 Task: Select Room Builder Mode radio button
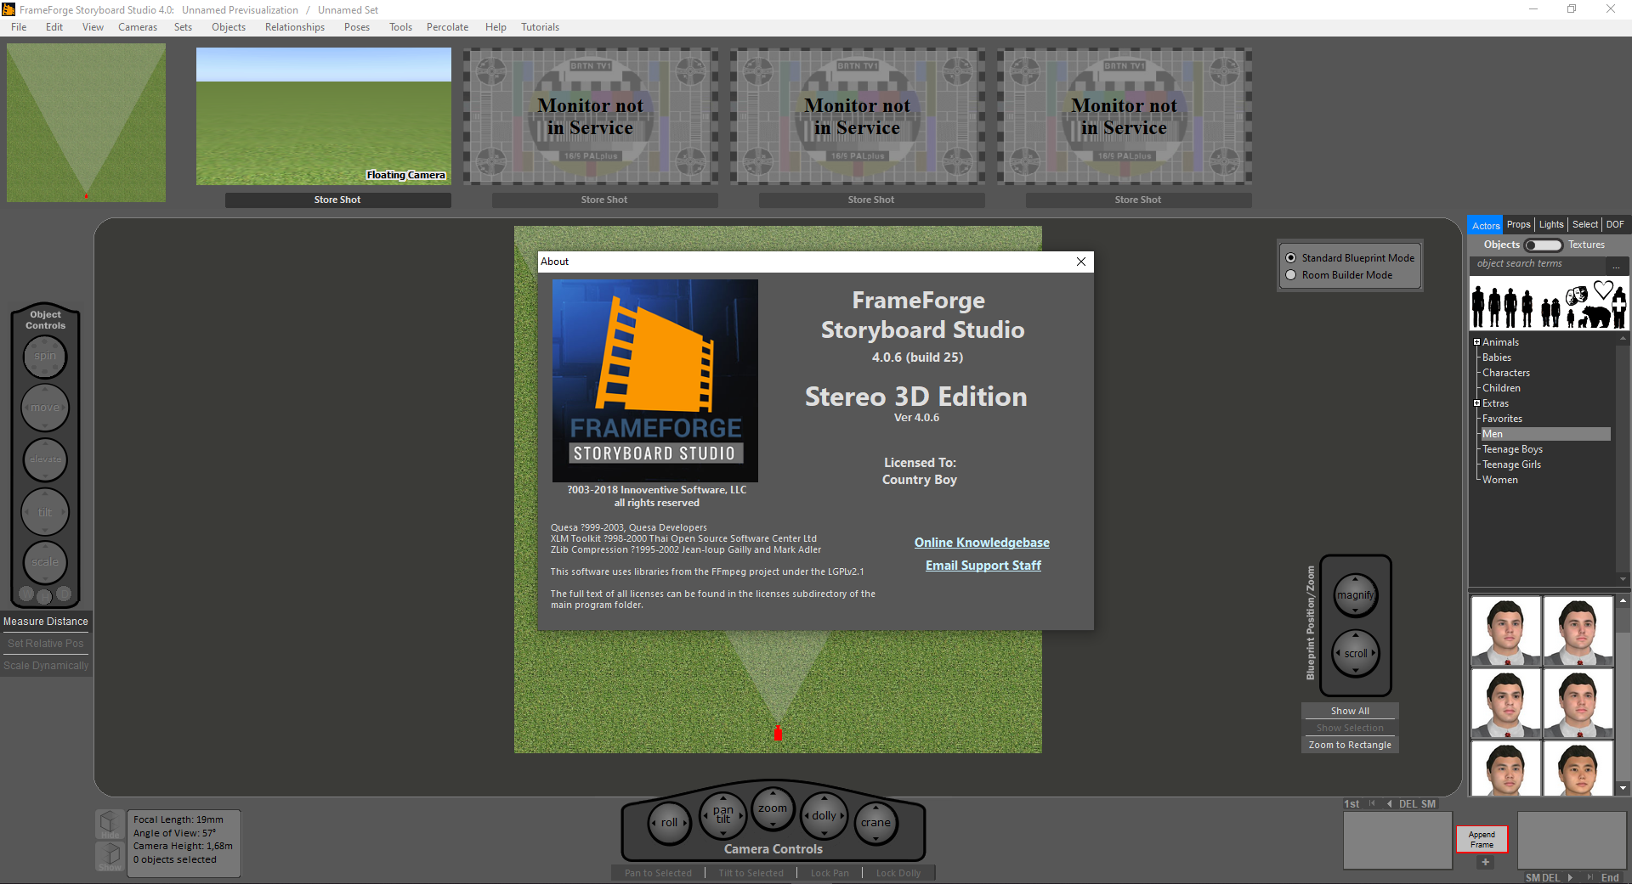click(x=1291, y=275)
